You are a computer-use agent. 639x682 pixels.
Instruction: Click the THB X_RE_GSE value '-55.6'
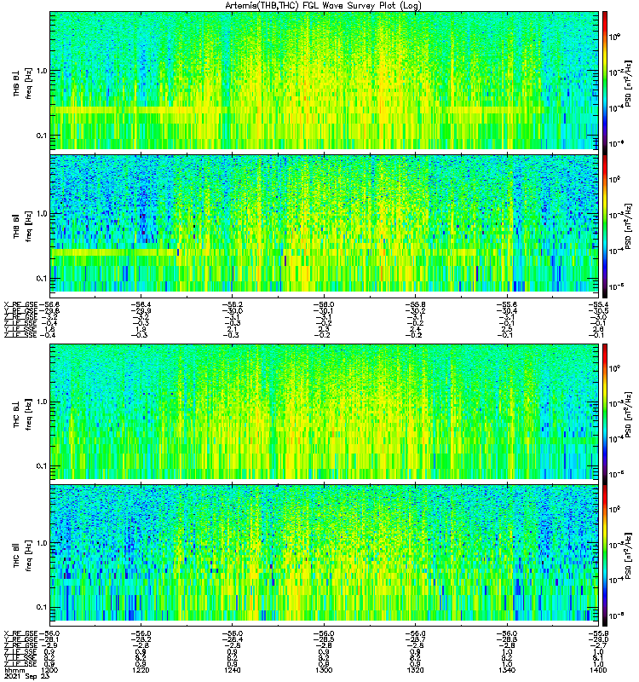coord(506,304)
